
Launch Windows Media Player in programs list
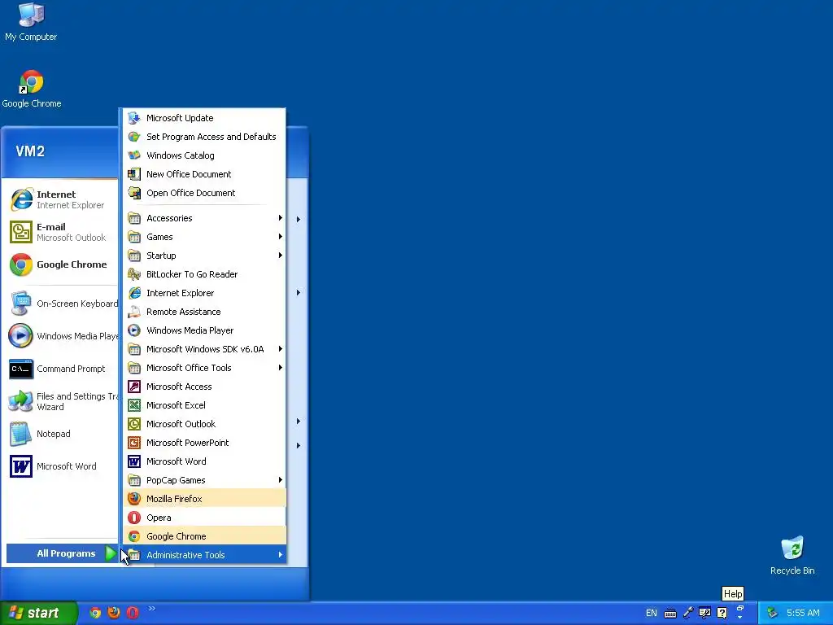point(204,330)
